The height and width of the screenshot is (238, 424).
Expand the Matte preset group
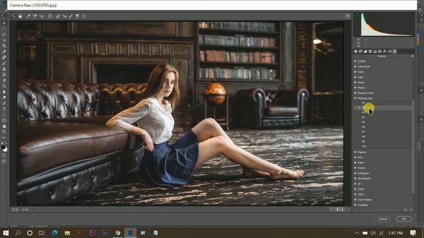tap(356, 82)
